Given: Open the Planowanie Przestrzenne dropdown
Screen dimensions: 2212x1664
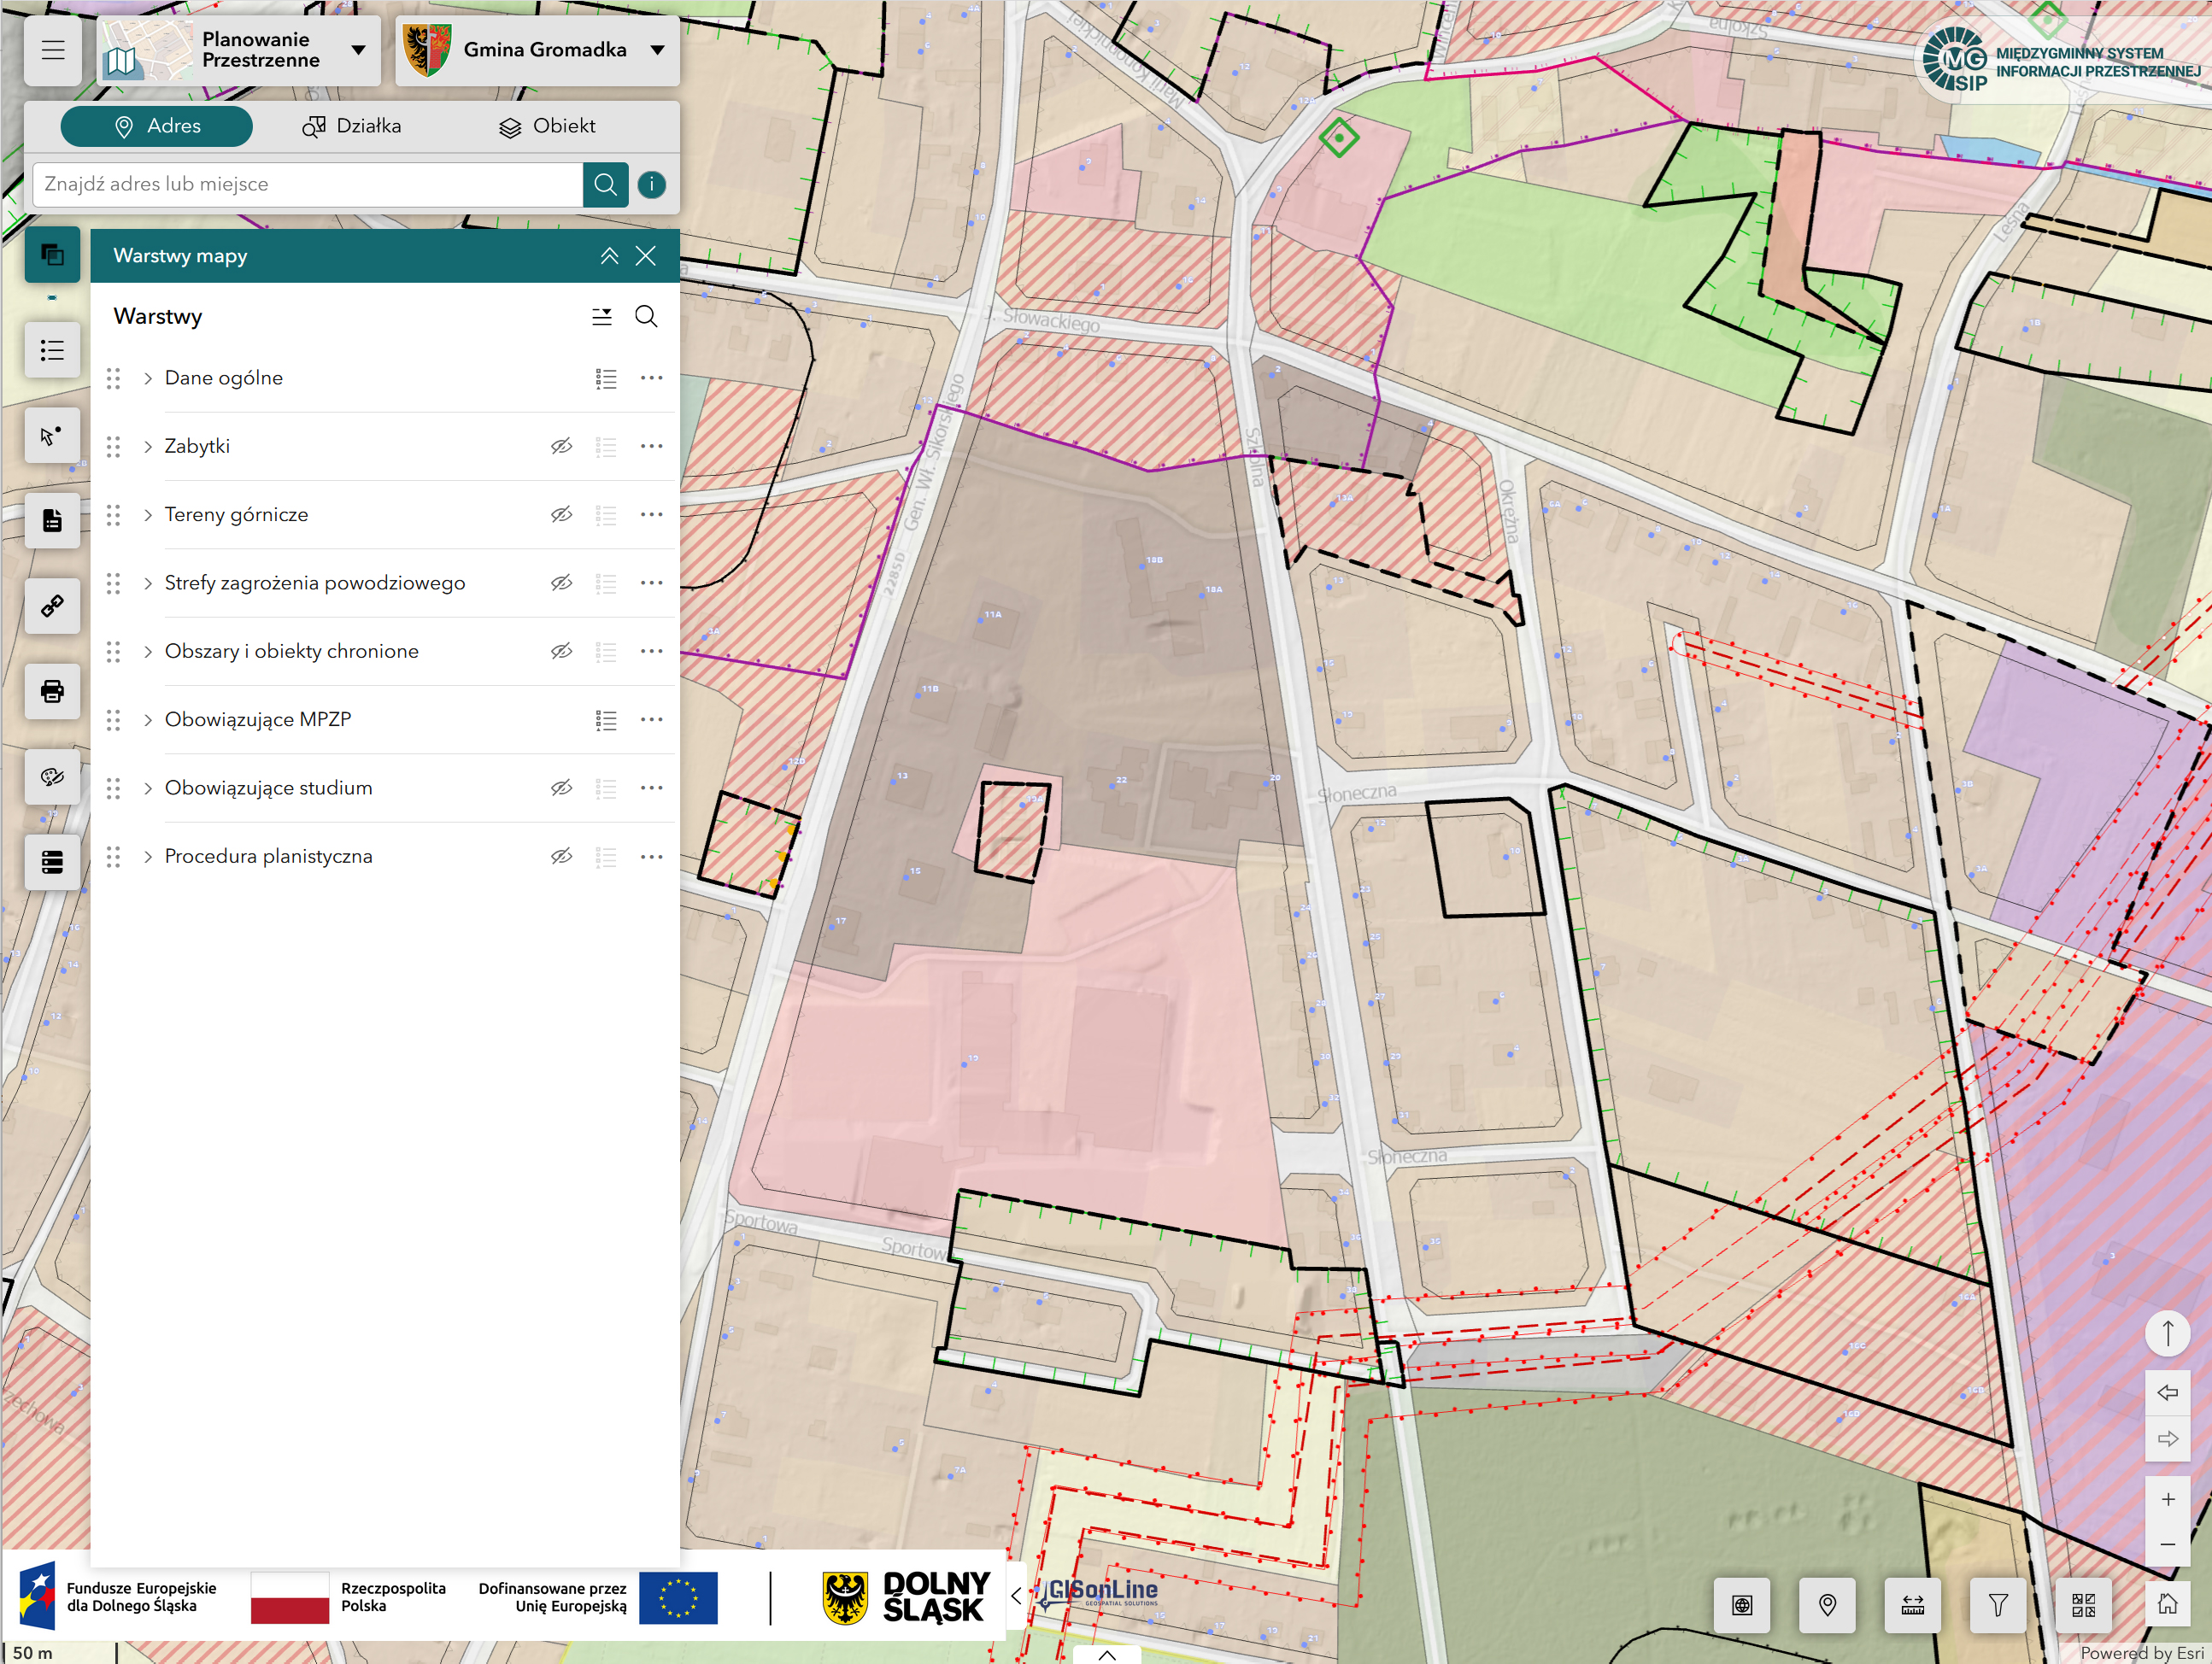Looking at the screenshot, I should pyautogui.click(x=358, y=50).
